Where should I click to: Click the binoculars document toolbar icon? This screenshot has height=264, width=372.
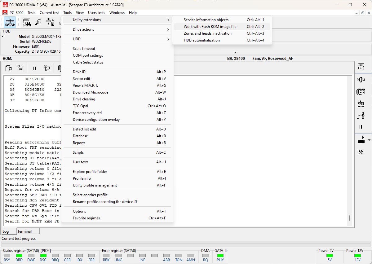click(x=27, y=22)
